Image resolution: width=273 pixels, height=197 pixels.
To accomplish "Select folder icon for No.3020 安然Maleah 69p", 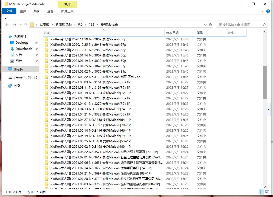I will pyautogui.click(x=47, y=61).
